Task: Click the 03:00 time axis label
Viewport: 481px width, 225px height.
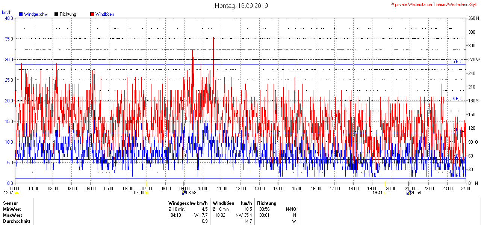Action: [x=71, y=188]
